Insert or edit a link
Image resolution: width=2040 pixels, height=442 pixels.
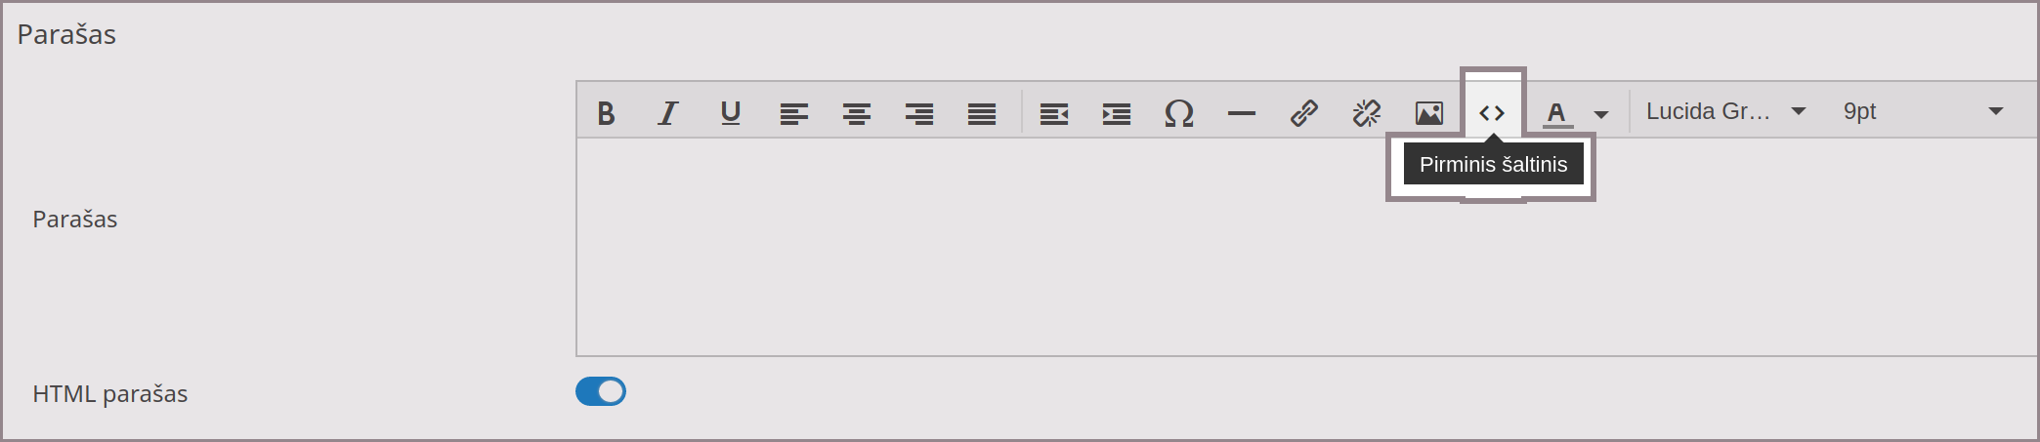pos(1303,113)
